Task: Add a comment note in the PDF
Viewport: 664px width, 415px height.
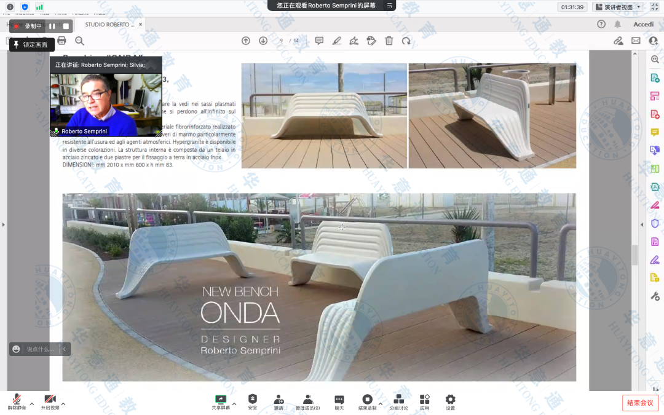Action: [319, 41]
